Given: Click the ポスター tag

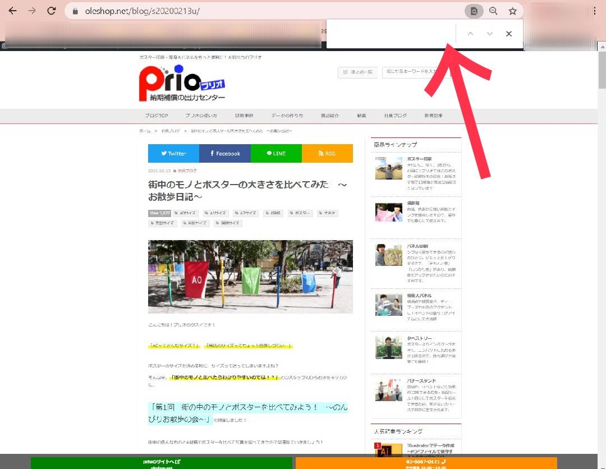Looking at the screenshot, I should (300, 213).
